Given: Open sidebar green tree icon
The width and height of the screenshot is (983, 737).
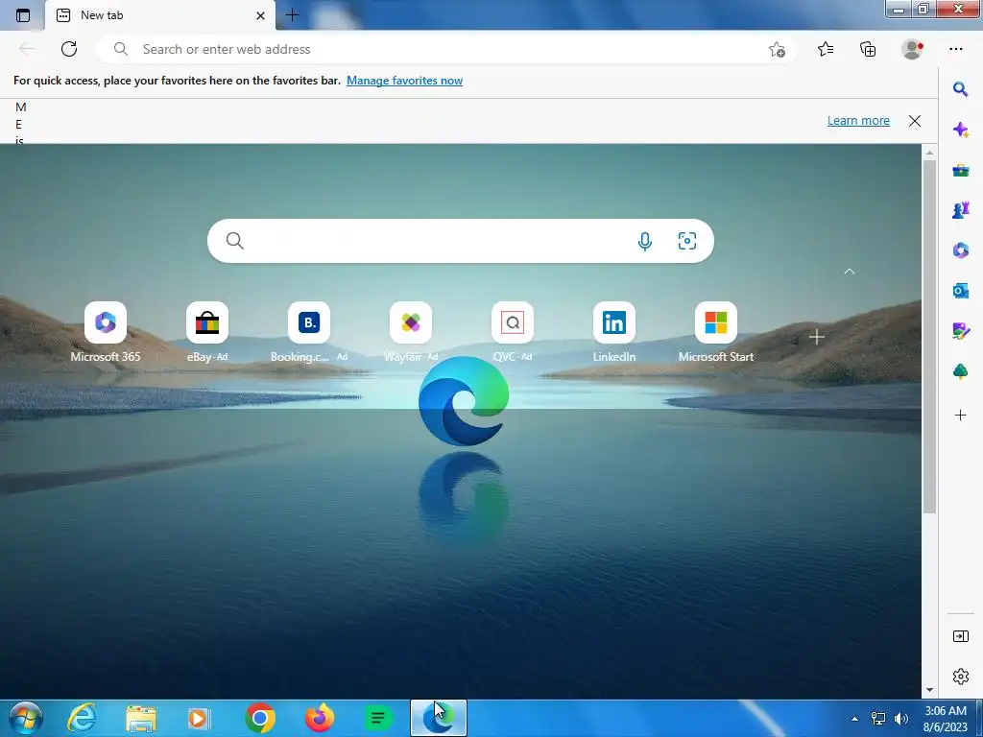Looking at the screenshot, I should coord(960,371).
